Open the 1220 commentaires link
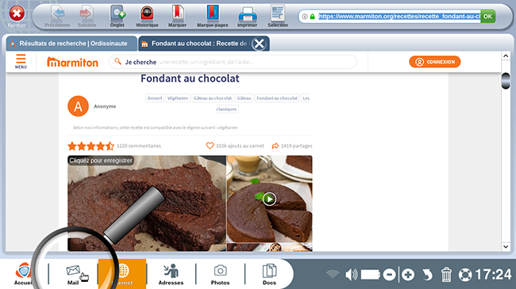Screen dimensions: 516x289 pos(139,146)
